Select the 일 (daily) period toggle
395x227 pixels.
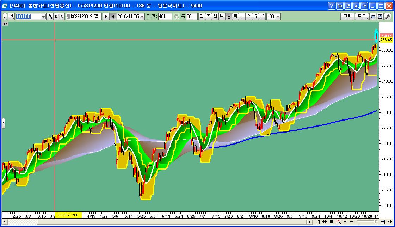coord(202,17)
